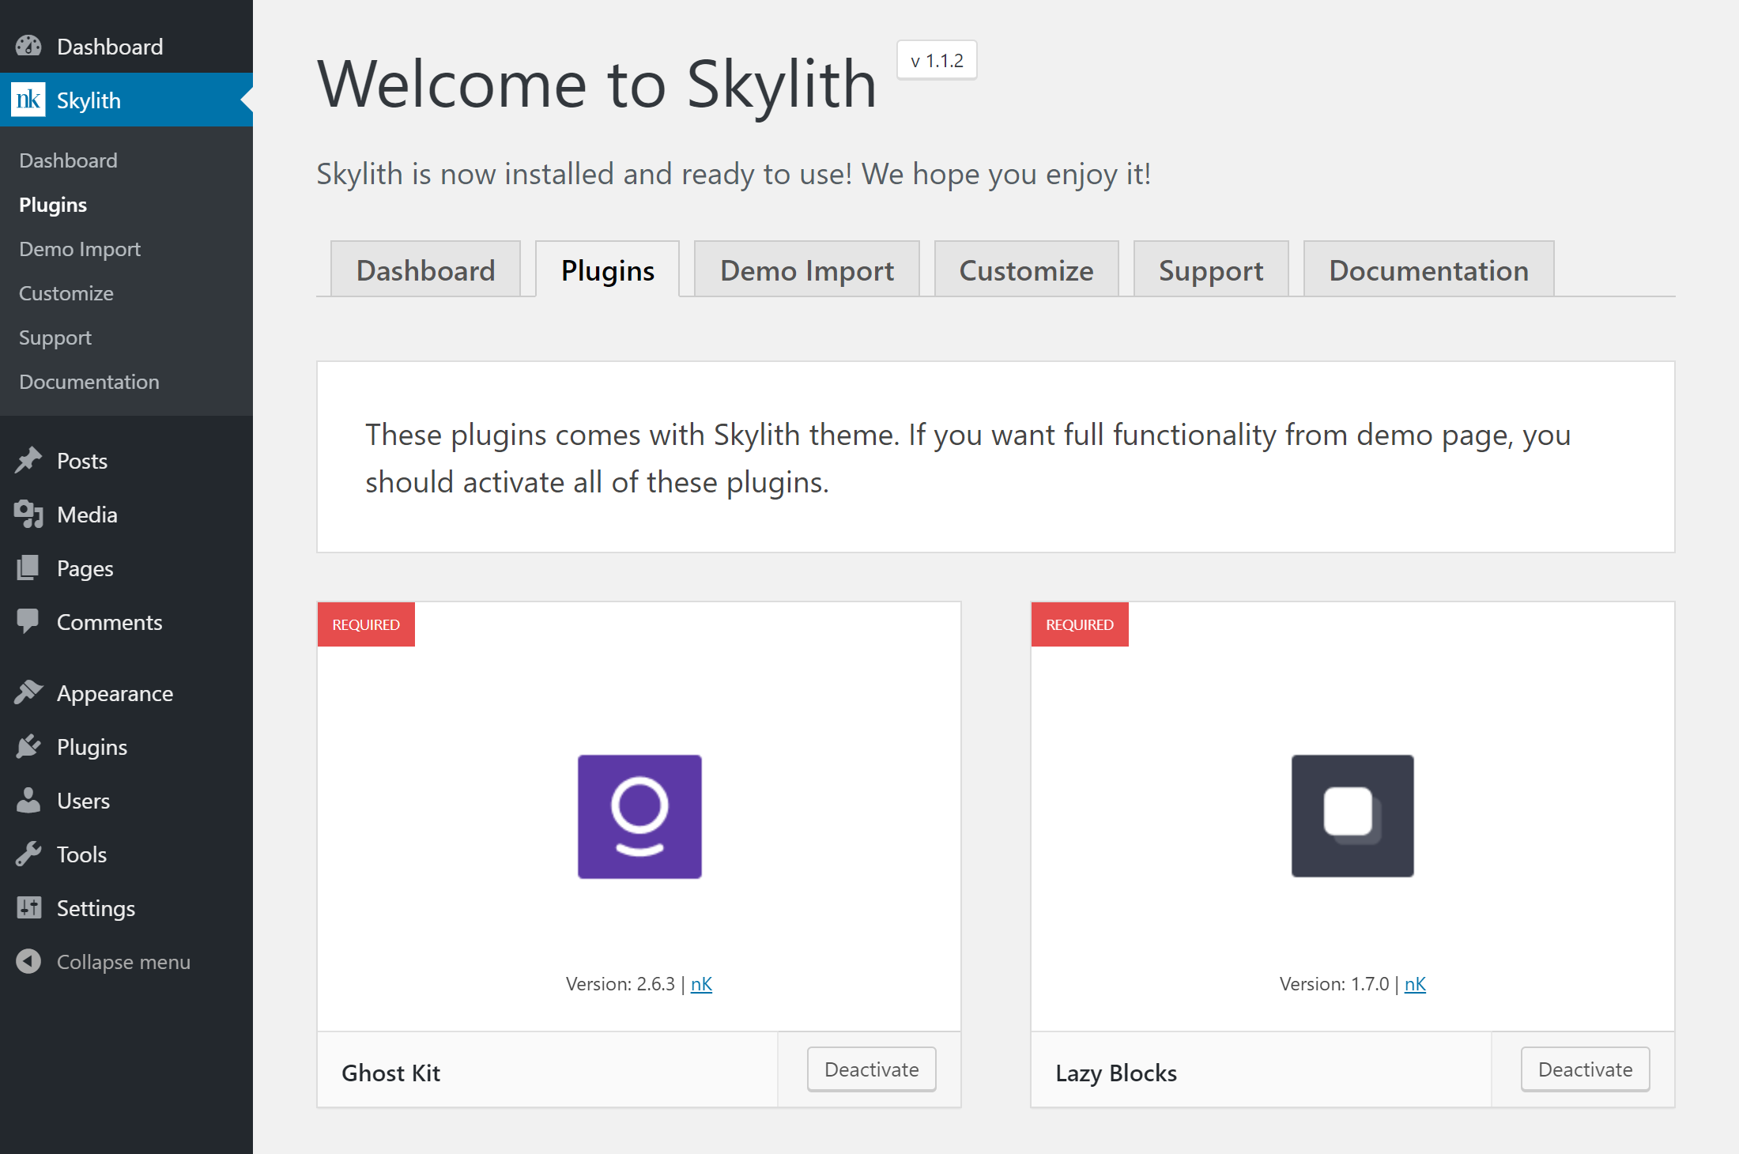
Task: Switch to the Demo Import tab
Action: pos(806,270)
